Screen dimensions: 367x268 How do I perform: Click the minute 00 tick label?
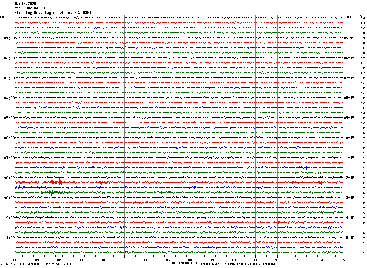(x=15, y=260)
